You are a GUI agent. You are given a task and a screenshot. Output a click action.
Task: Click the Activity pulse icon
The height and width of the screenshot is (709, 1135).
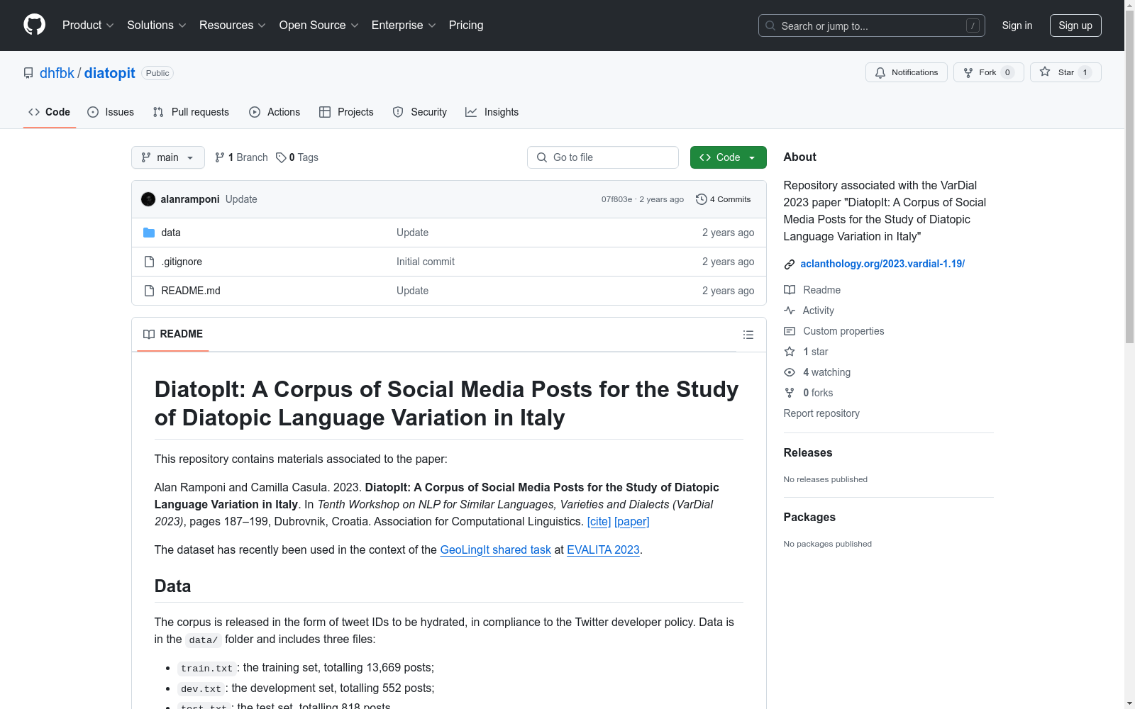click(790, 311)
